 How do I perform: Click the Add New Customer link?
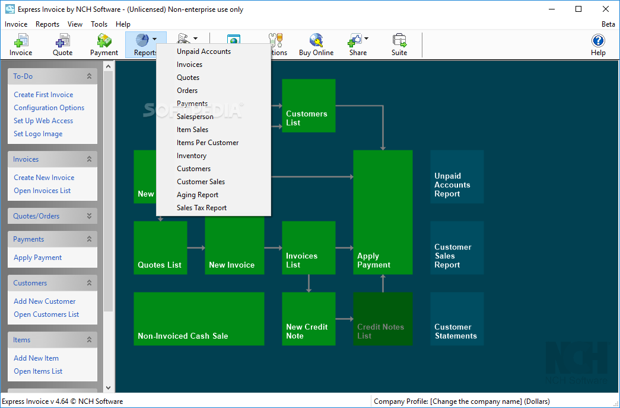click(44, 301)
